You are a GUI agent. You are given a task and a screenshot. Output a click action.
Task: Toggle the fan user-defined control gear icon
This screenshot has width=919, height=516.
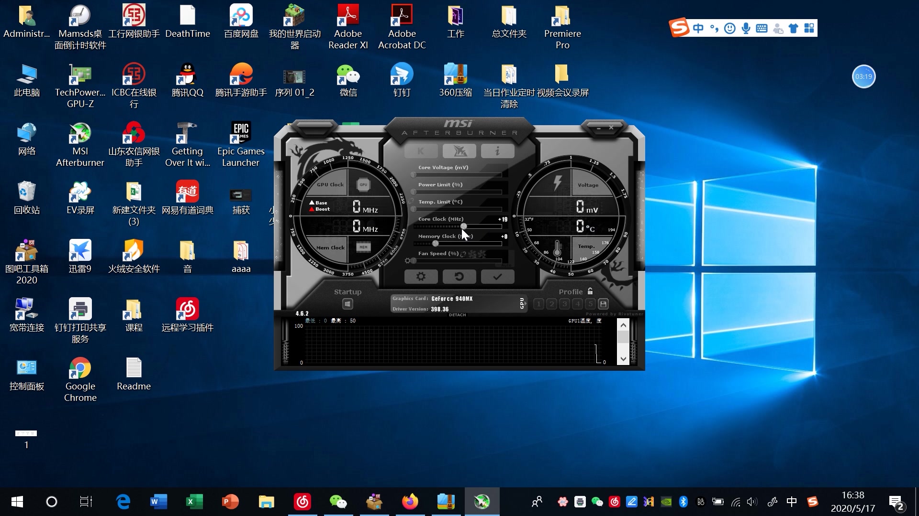pyautogui.click(x=407, y=261)
